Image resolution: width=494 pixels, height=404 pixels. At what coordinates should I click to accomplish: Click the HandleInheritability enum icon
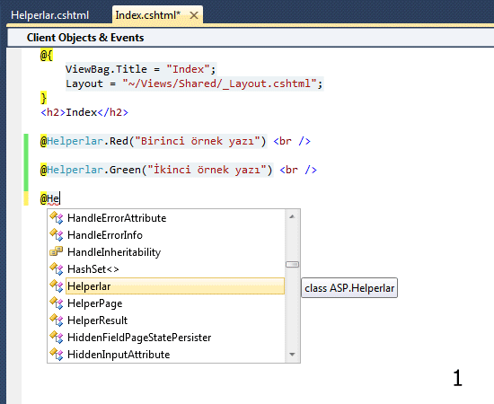click(57, 251)
